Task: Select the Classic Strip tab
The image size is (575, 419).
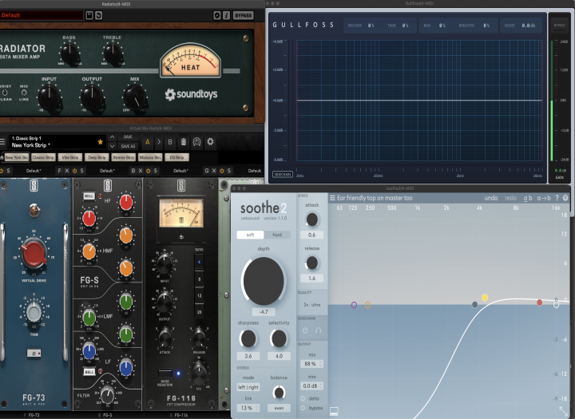Action: 43,157
